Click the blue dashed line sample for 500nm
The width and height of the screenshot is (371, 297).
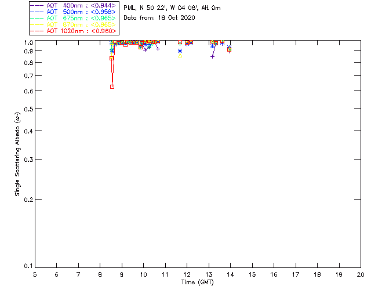pos(37,12)
